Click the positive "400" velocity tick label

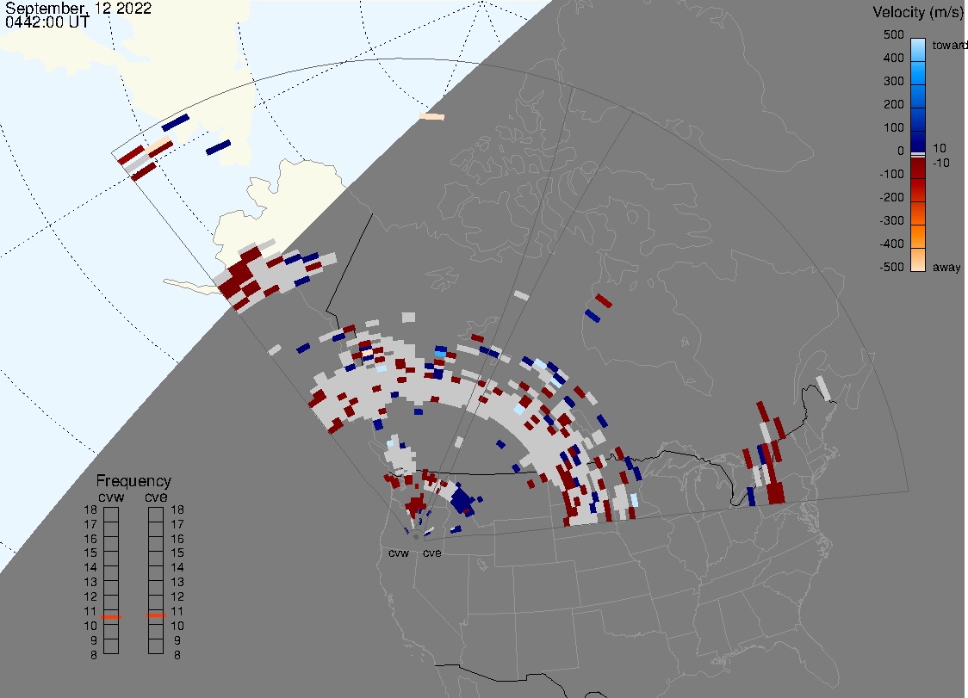pos(893,58)
